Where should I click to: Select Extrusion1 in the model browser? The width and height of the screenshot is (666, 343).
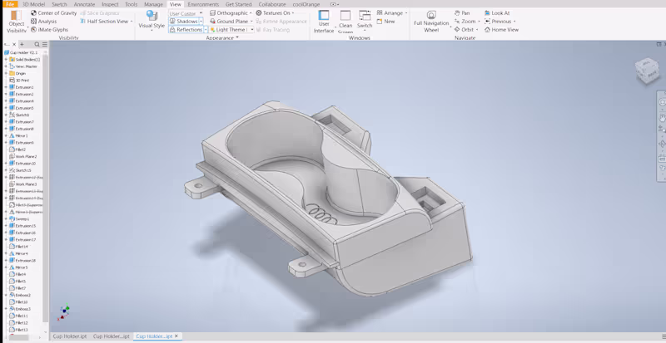tap(24, 87)
